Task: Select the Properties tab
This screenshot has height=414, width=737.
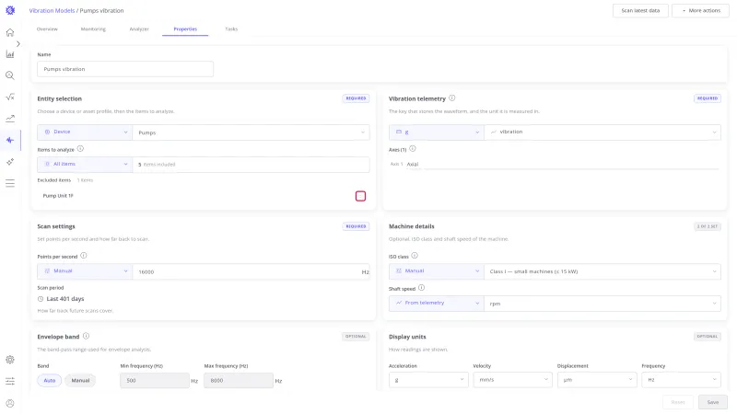Action: click(x=185, y=29)
